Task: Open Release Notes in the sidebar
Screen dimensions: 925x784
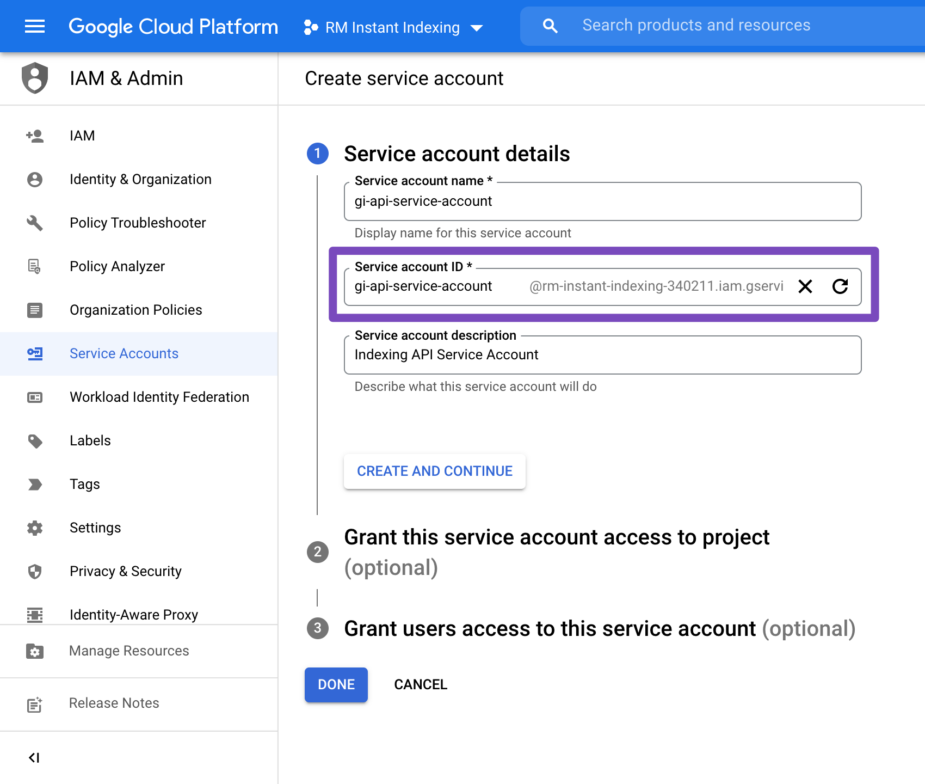Action: coord(113,703)
